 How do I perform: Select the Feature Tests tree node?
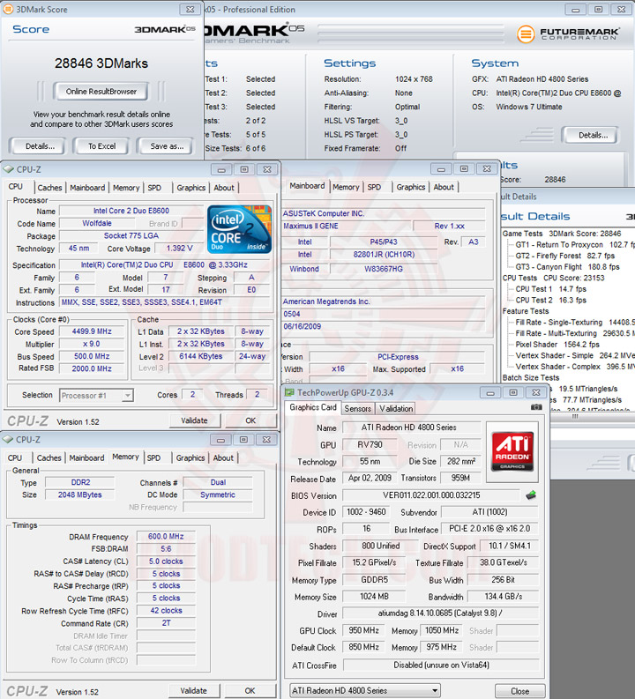[526, 311]
